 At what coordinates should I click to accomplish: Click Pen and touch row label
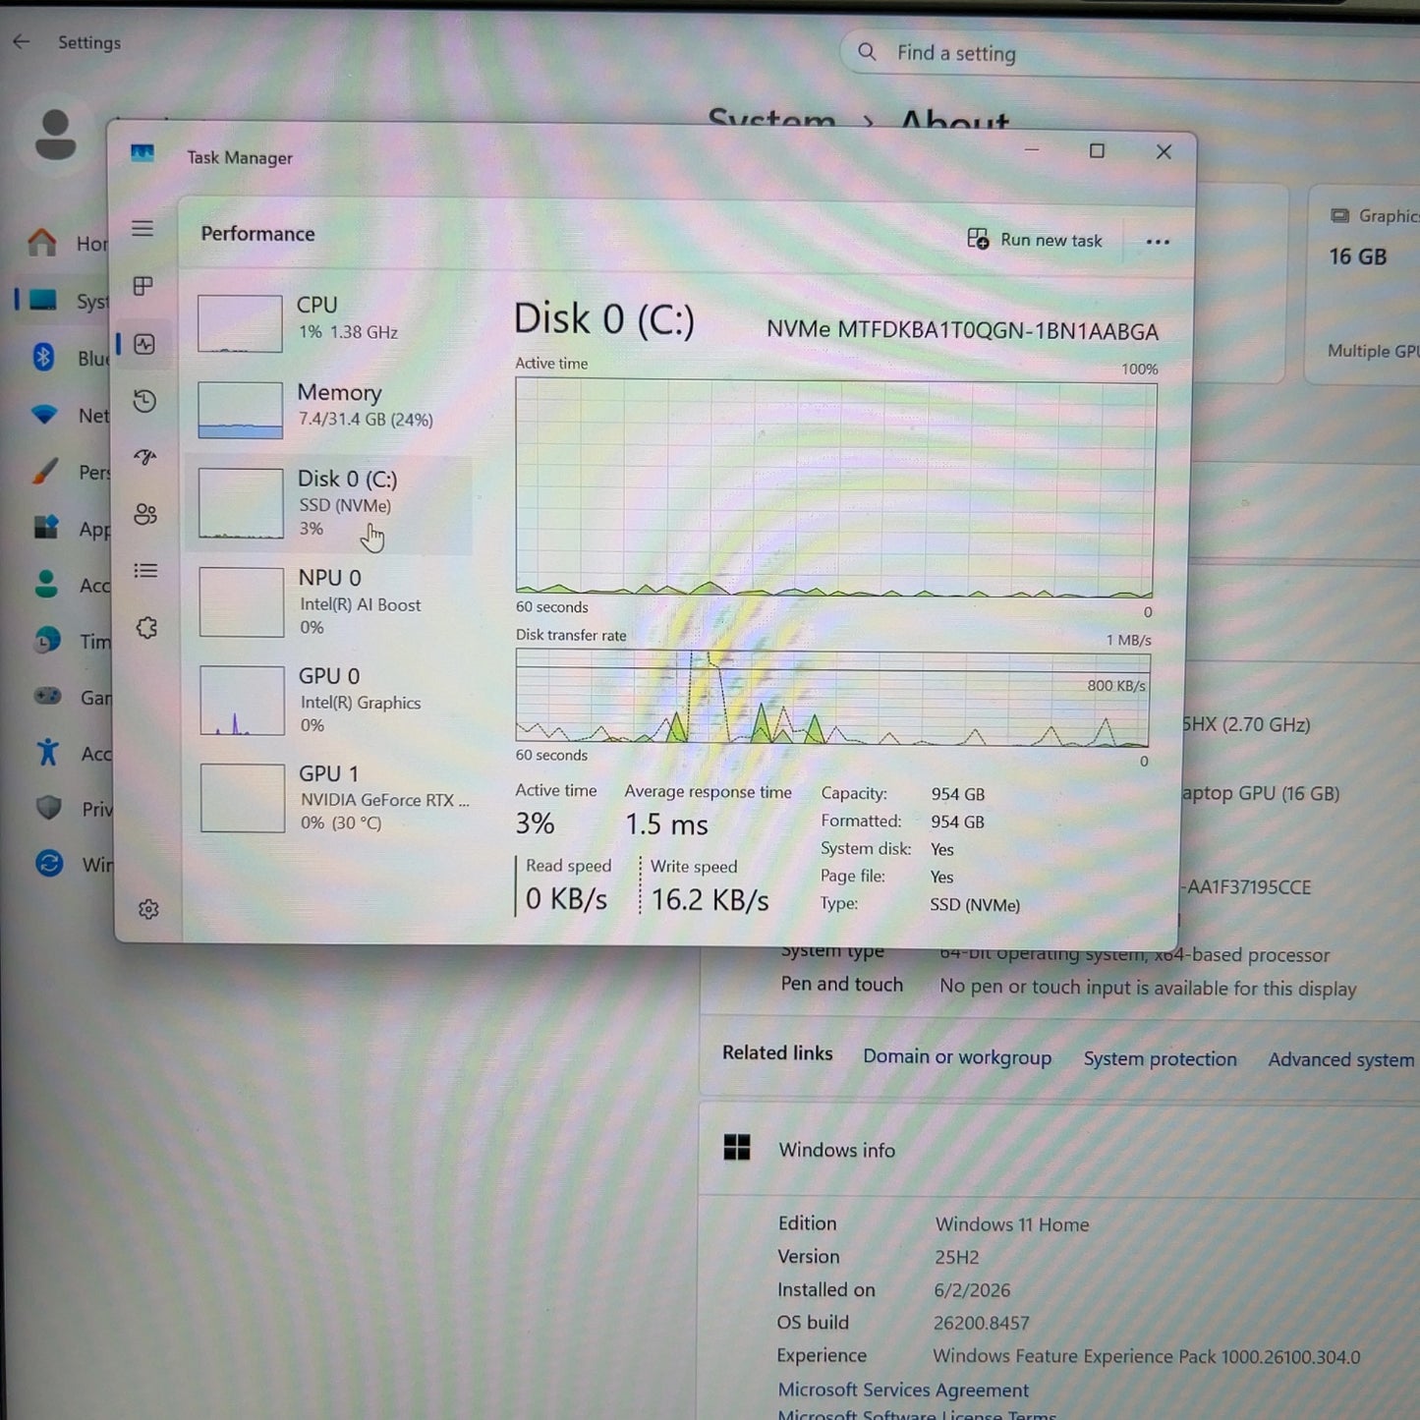[841, 984]
